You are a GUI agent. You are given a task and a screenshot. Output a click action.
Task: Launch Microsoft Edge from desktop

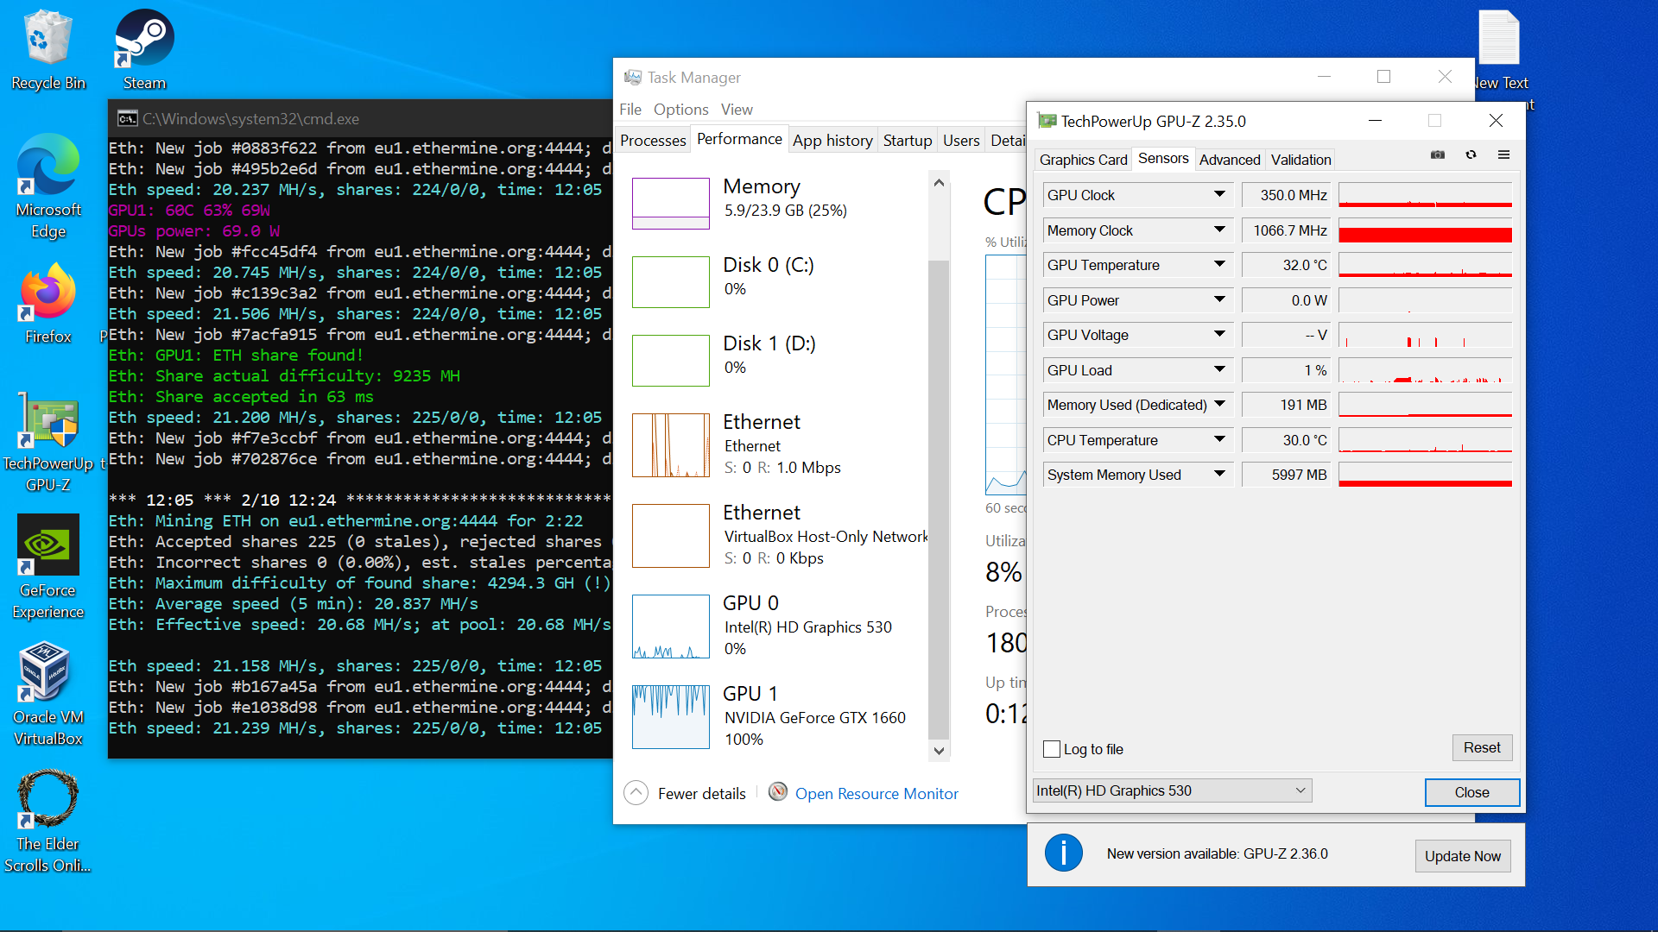click(x=48, y=186)
